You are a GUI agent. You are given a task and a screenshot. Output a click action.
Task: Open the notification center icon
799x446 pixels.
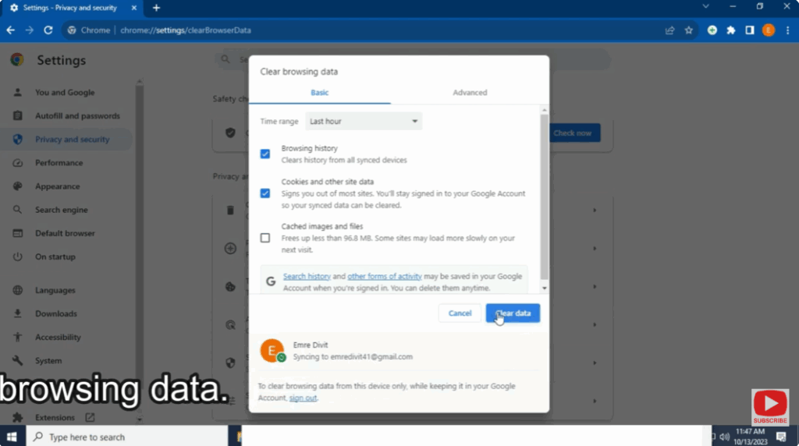click(781, 437)
